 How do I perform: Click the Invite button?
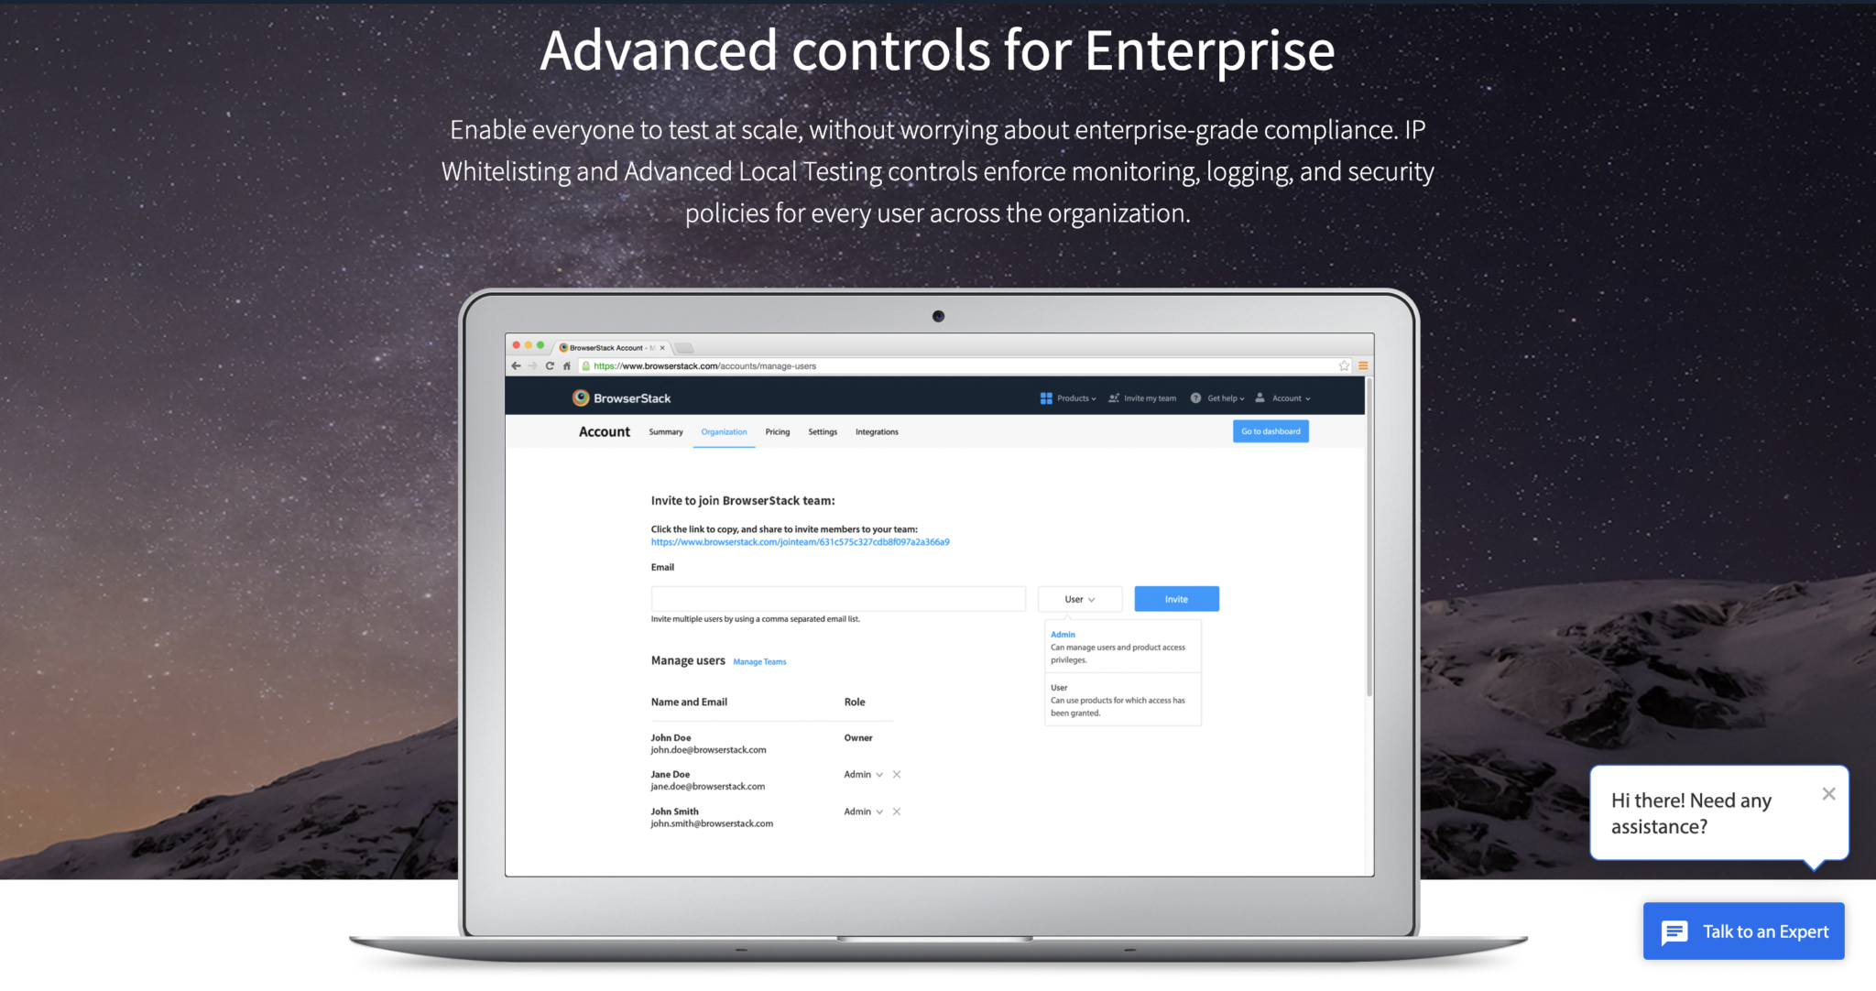click(1176, 598)
